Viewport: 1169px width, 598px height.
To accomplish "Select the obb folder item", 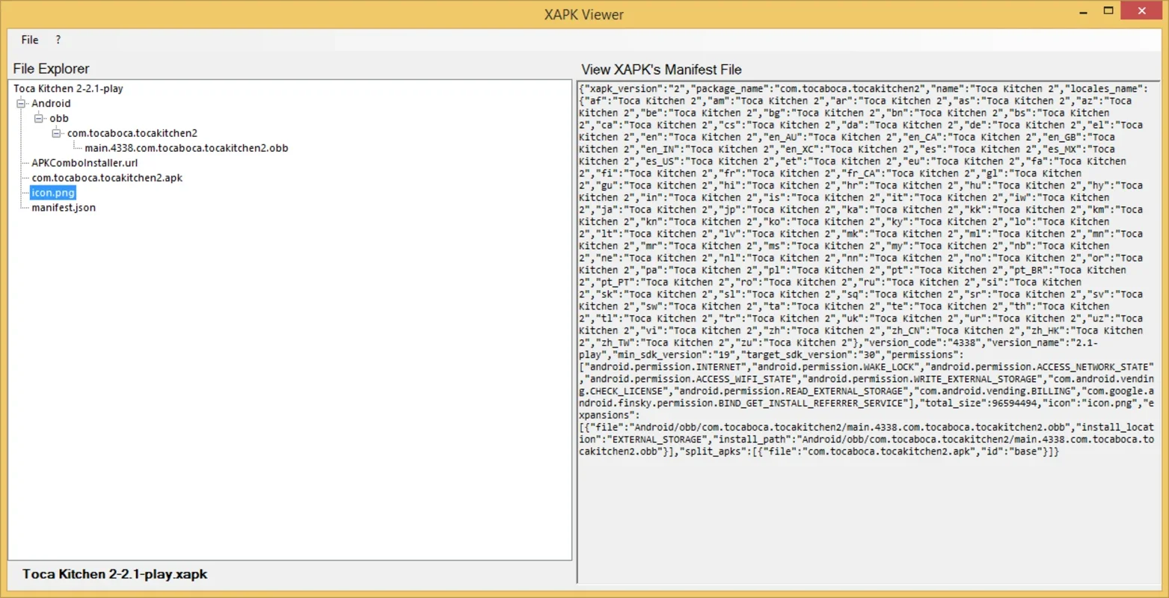I will [59, 118].
